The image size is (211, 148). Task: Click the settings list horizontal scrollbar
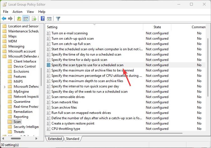[x=116, y=133]
